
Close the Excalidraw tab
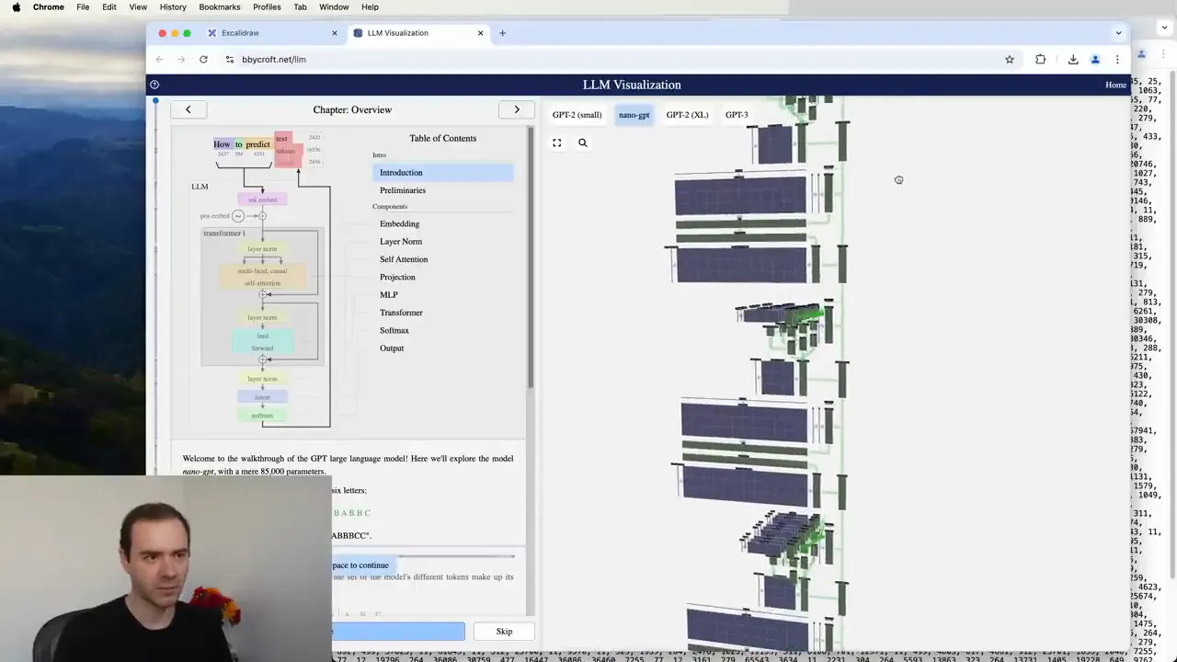[334, 33]
